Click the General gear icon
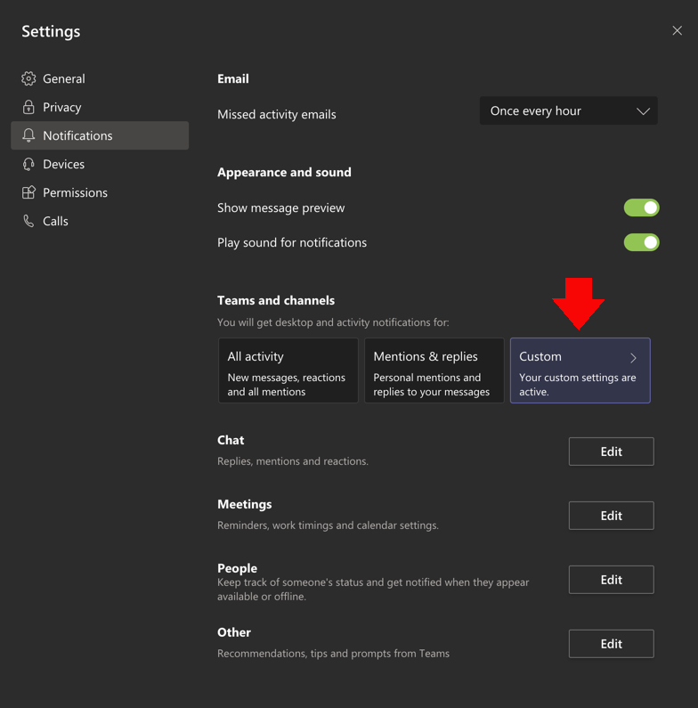The width and height of the screenshot is (698, 708). pos(28,78)
